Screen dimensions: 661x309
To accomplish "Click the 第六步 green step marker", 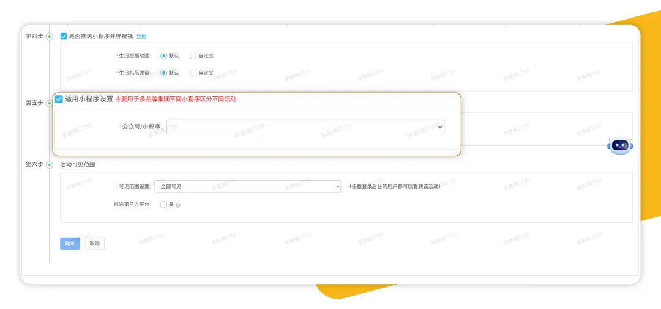I will [50, 165].
